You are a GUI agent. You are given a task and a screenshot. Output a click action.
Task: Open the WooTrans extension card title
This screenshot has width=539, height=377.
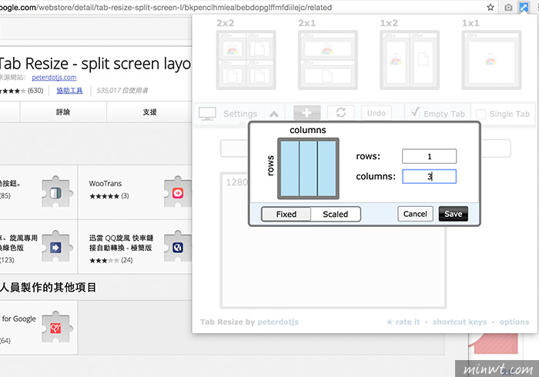[105, 183]
